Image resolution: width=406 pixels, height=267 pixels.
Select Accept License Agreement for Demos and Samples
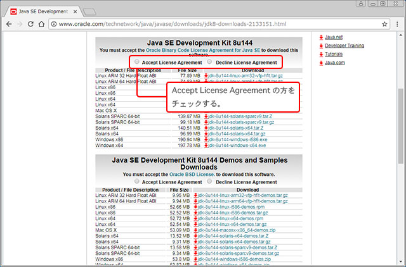pyautogui.click(x=137, y=182)
